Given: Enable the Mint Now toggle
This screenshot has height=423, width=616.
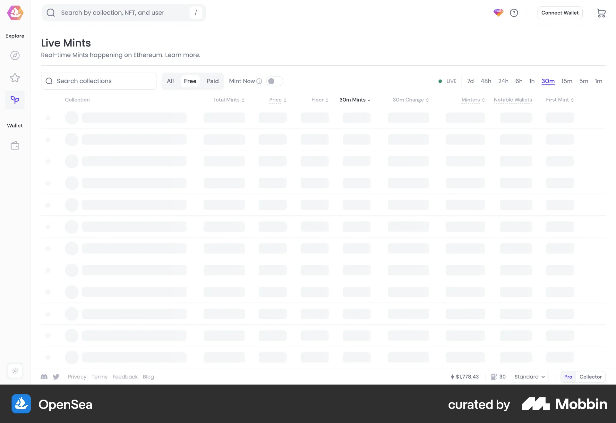Looking at the screenshot, I should pyautogui.click(x=274, y=81).
